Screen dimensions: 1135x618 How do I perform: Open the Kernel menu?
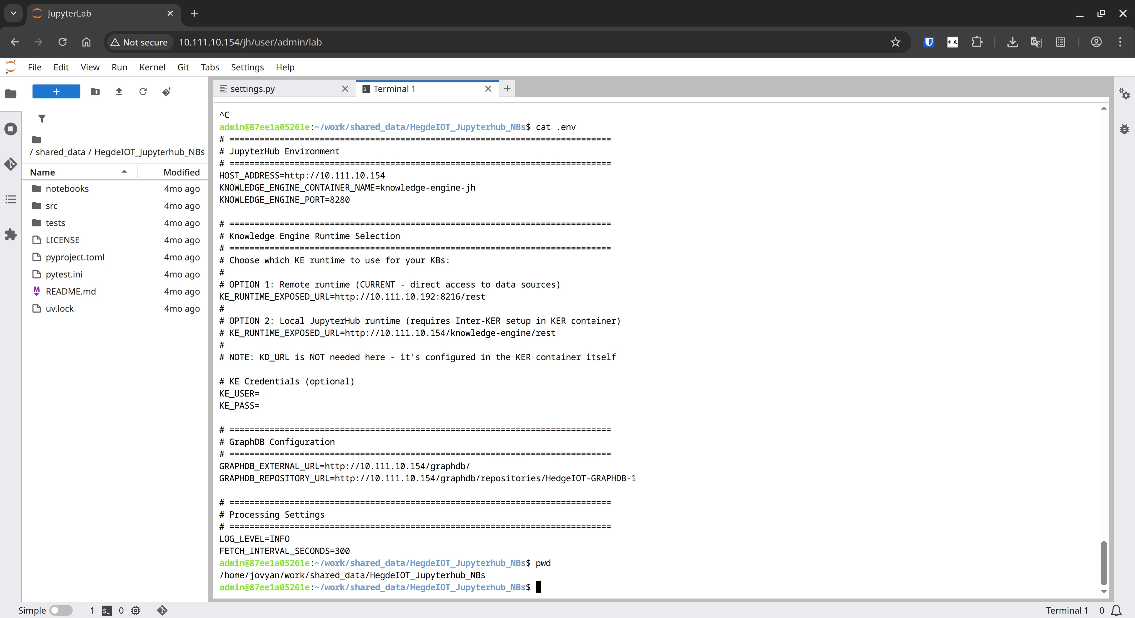pyautogui.click(x=152, y=67)
